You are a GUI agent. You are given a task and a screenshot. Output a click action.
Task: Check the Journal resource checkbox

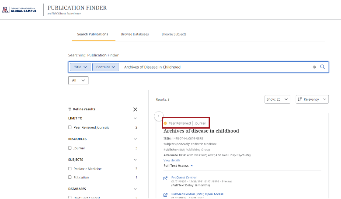pos(70,148)
